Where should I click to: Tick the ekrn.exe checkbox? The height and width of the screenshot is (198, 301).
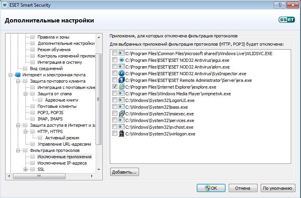coord(115,67)
